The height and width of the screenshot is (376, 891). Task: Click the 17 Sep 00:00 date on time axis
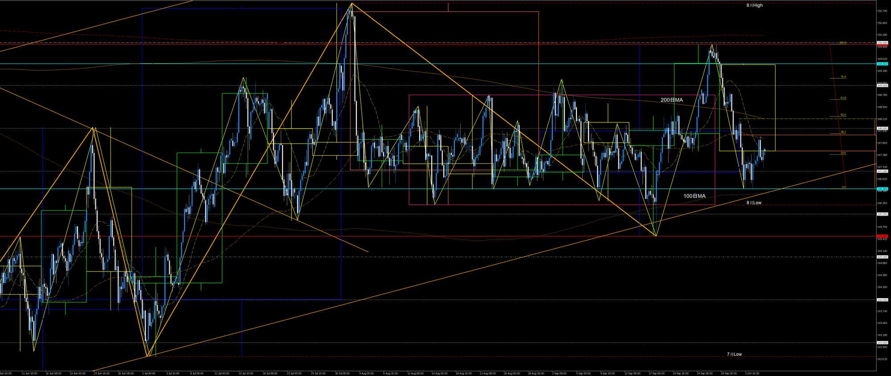coord(657,373)
